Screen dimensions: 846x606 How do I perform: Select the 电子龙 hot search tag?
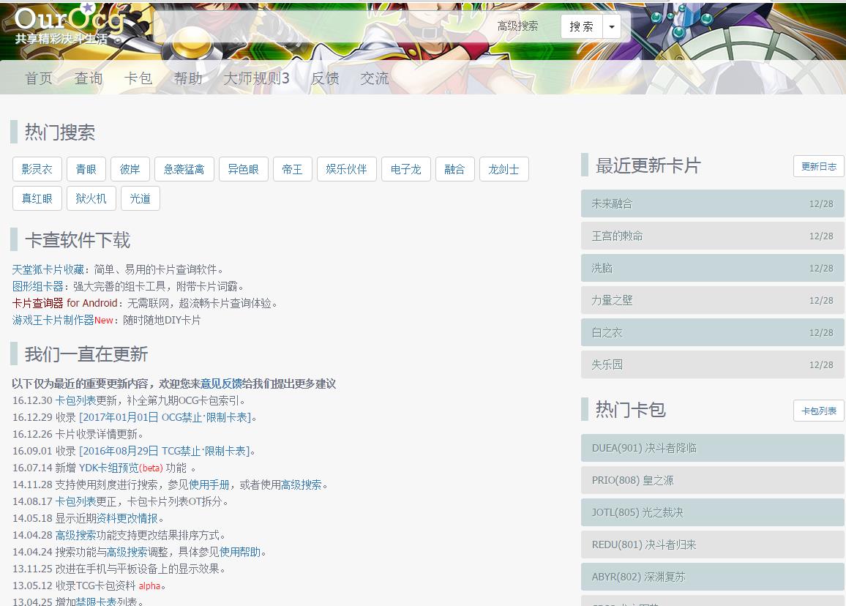click(x=405, y=170)
